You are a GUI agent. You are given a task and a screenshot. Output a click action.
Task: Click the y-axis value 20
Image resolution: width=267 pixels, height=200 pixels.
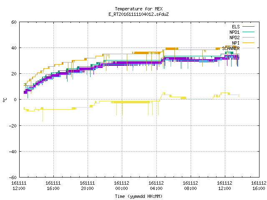[x=14, y=74]
